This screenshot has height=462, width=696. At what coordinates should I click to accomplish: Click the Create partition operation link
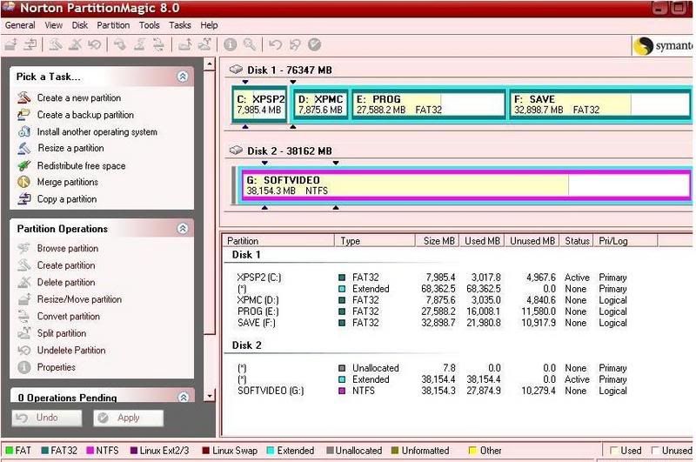66,265
